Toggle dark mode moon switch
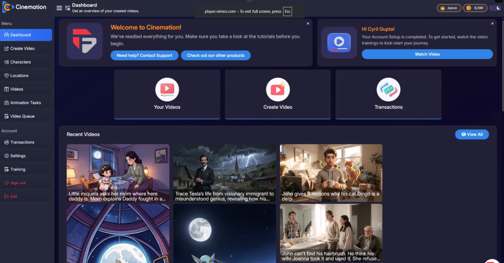The height and width of the screenshot is (263, 504). (494, 8)
